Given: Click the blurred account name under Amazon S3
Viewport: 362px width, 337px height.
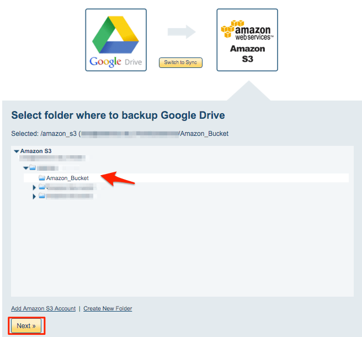Looking at the screenshot, I should [x=52, y=159].
